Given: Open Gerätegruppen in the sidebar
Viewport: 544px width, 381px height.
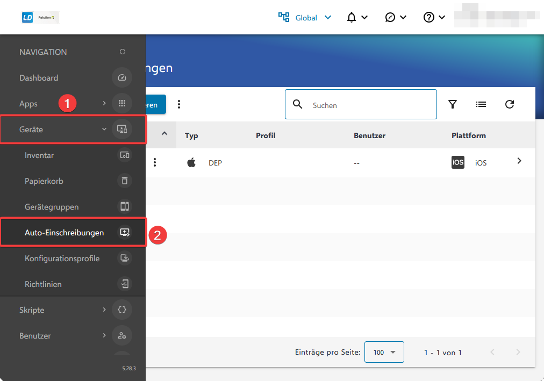Looking at the screenshot, I should (52, 207).
